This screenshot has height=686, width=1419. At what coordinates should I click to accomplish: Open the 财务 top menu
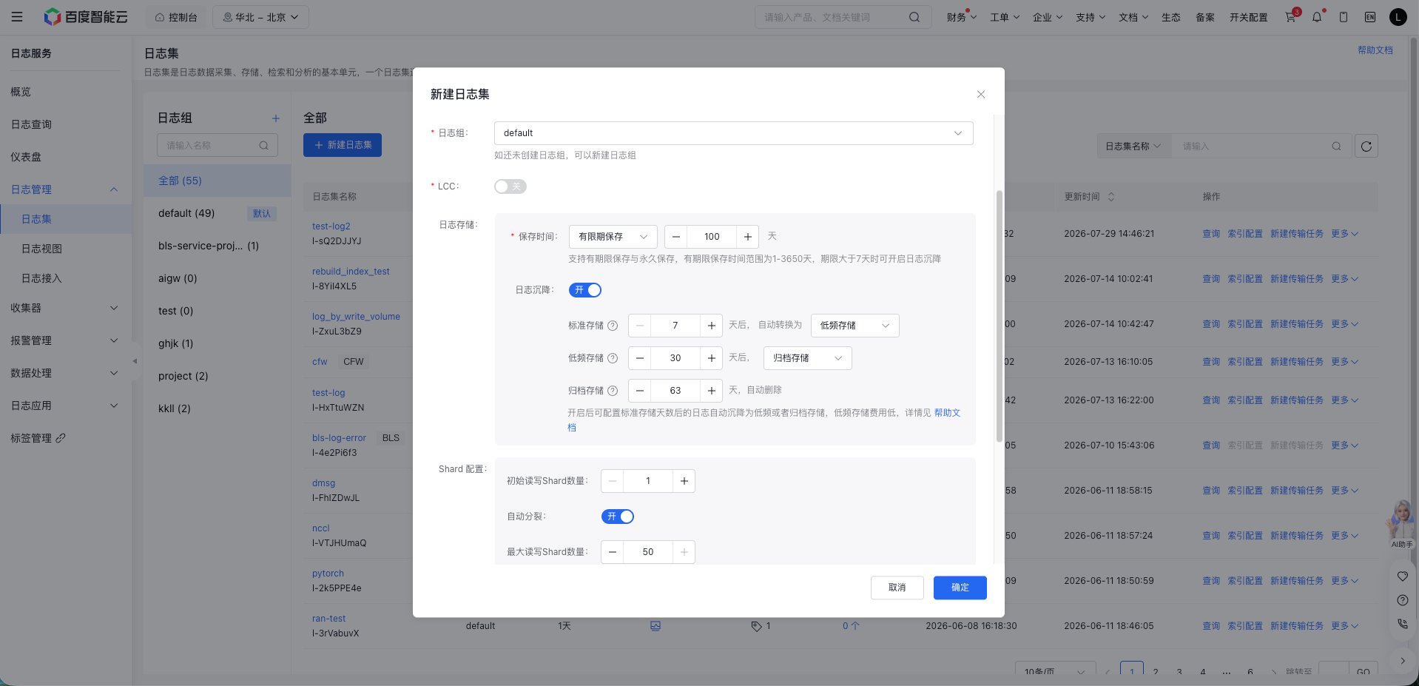[x=961, y=17]
